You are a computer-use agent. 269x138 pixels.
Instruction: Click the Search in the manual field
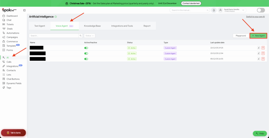(x=190, y=10)
